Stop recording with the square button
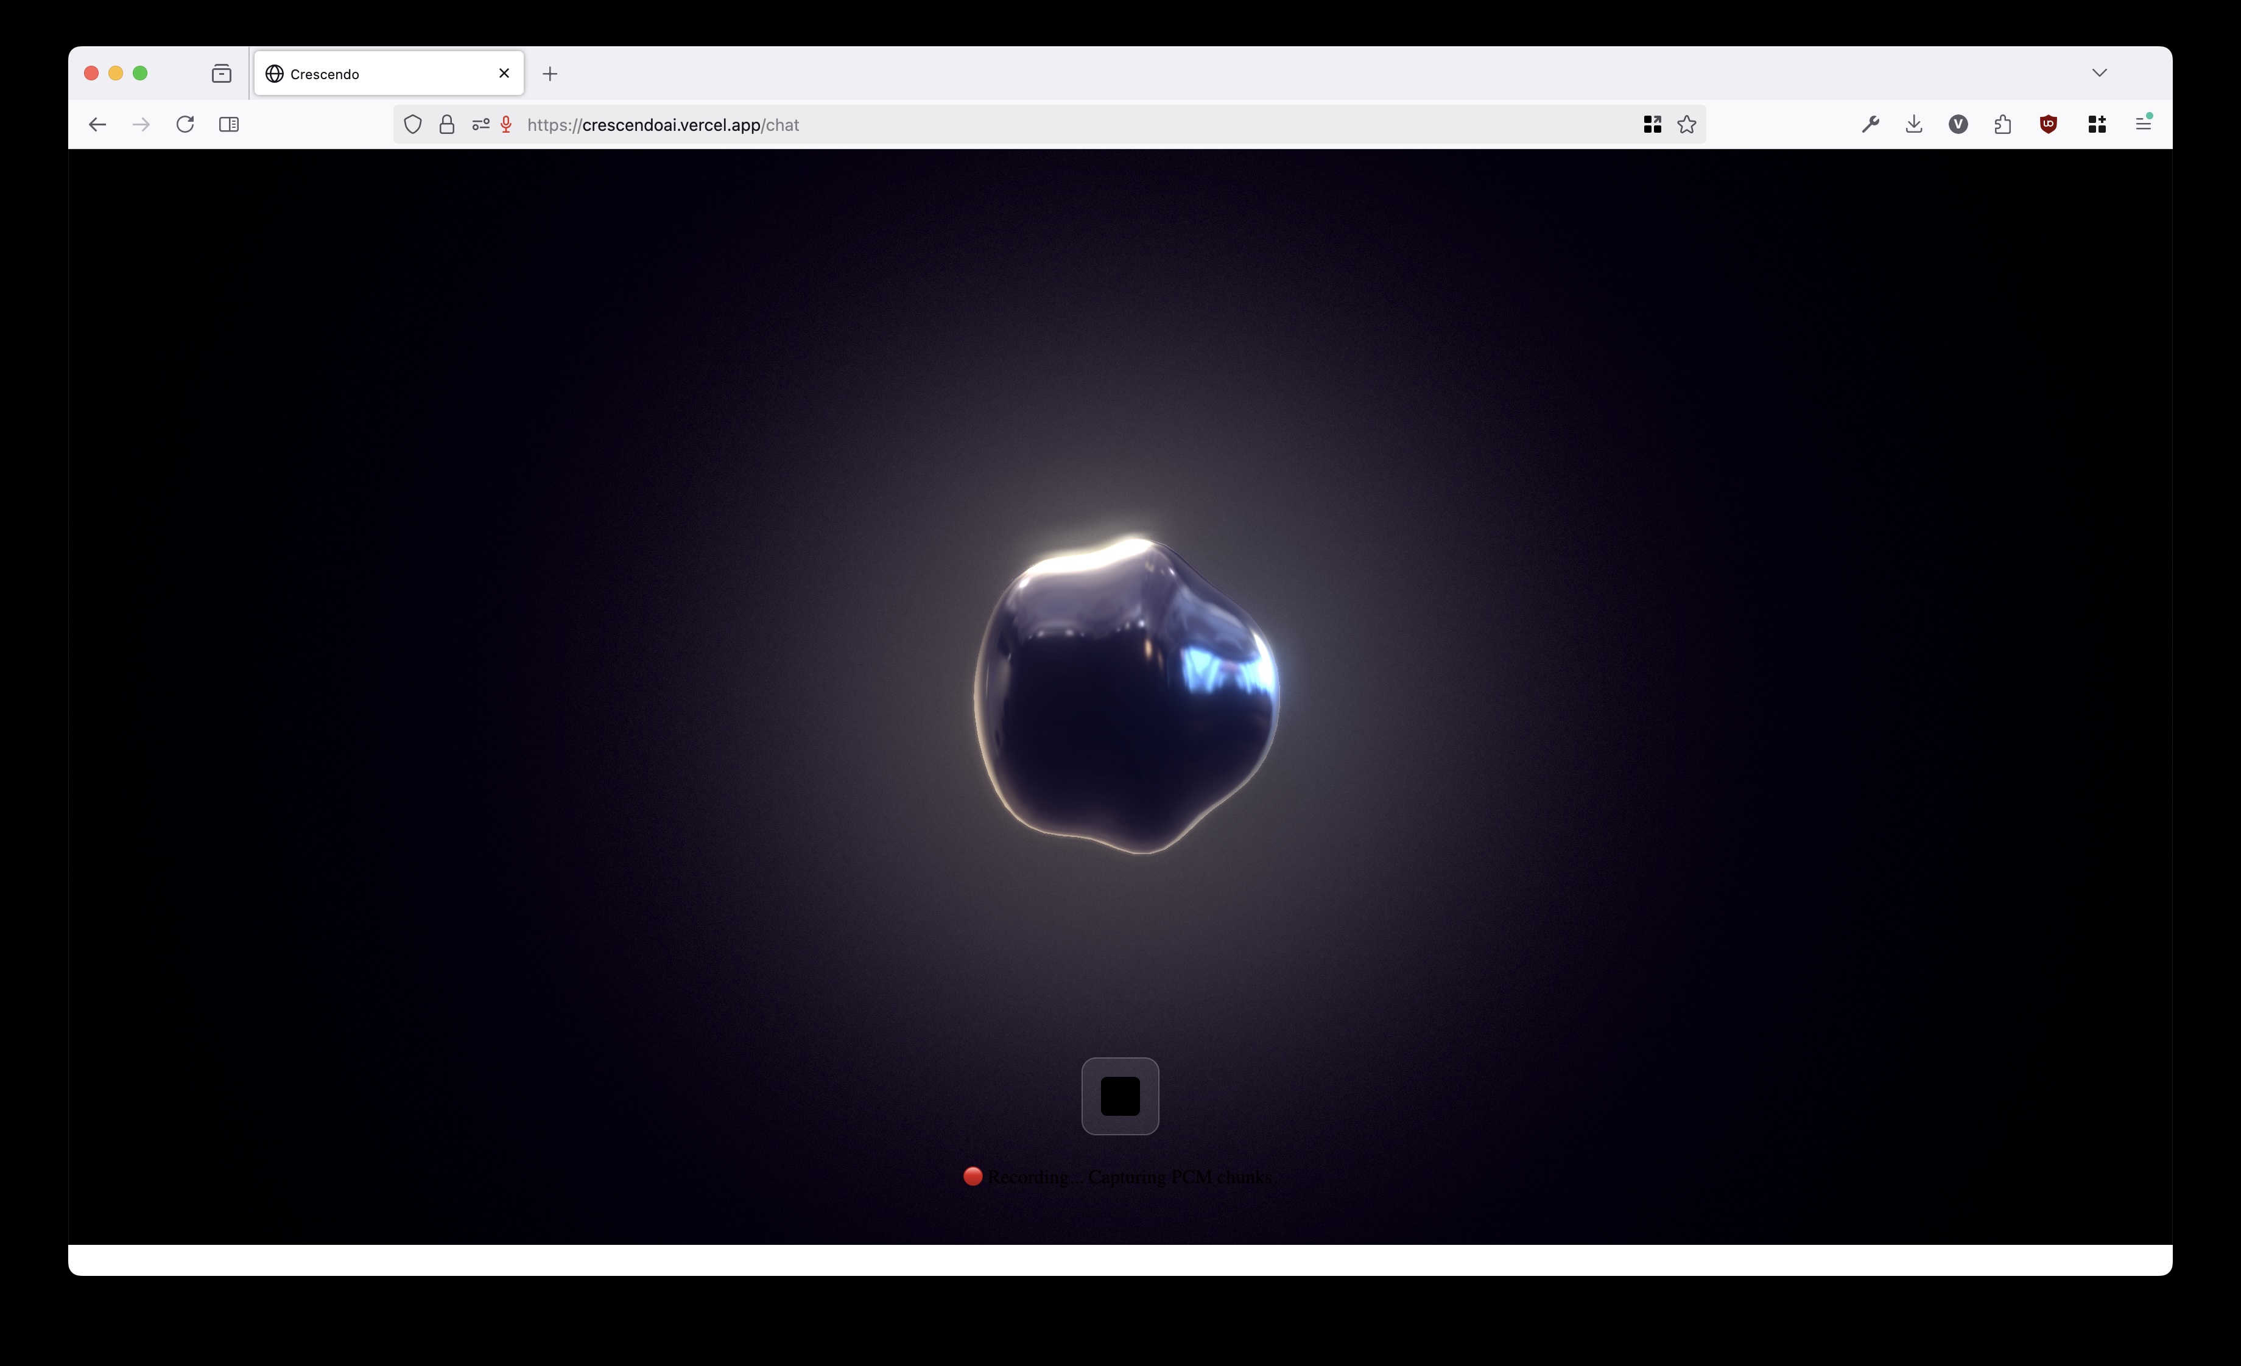Viewport: 2241px width, 1366px height. pyautogui.click(x=1120, y=1095)
